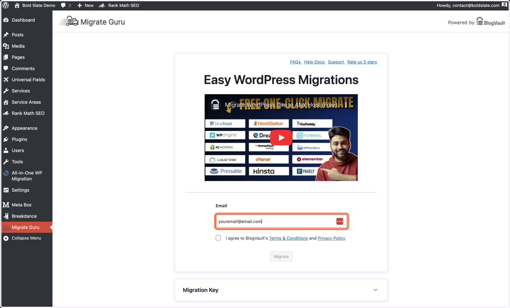
Task: Click the Email input field
Action: pos(281,221)
